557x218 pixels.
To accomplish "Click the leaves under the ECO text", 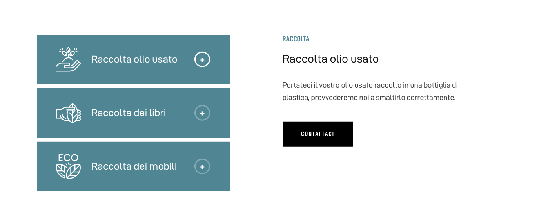I will 68,171.
